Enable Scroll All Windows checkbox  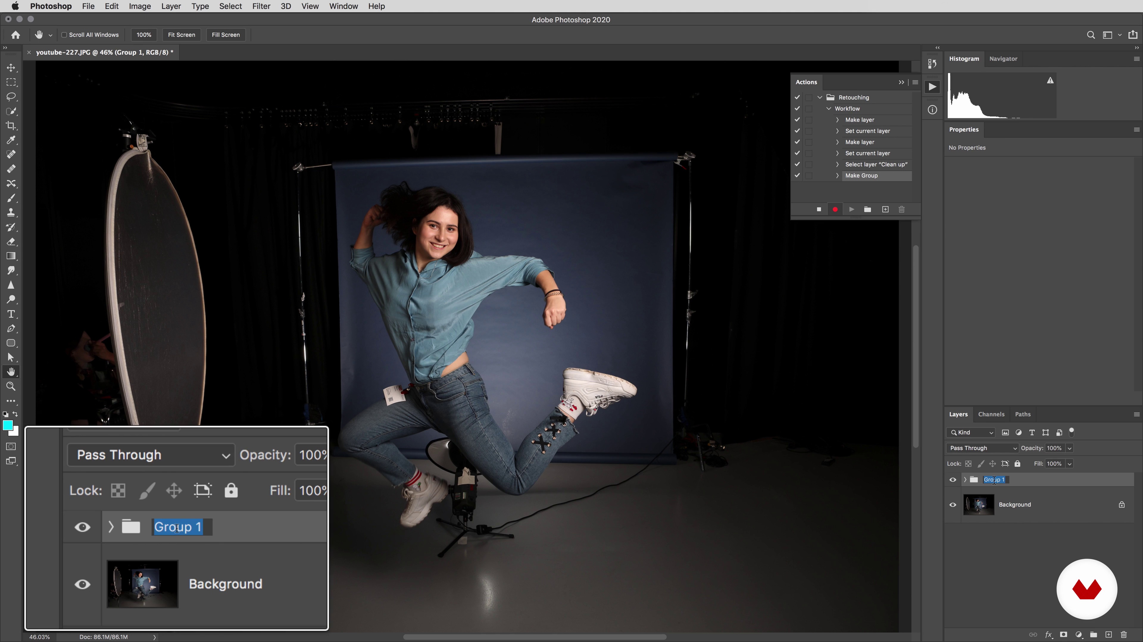point(64,34)
